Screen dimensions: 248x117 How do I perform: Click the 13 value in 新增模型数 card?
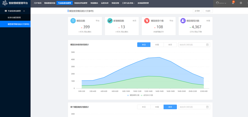(x=123, y=27)
